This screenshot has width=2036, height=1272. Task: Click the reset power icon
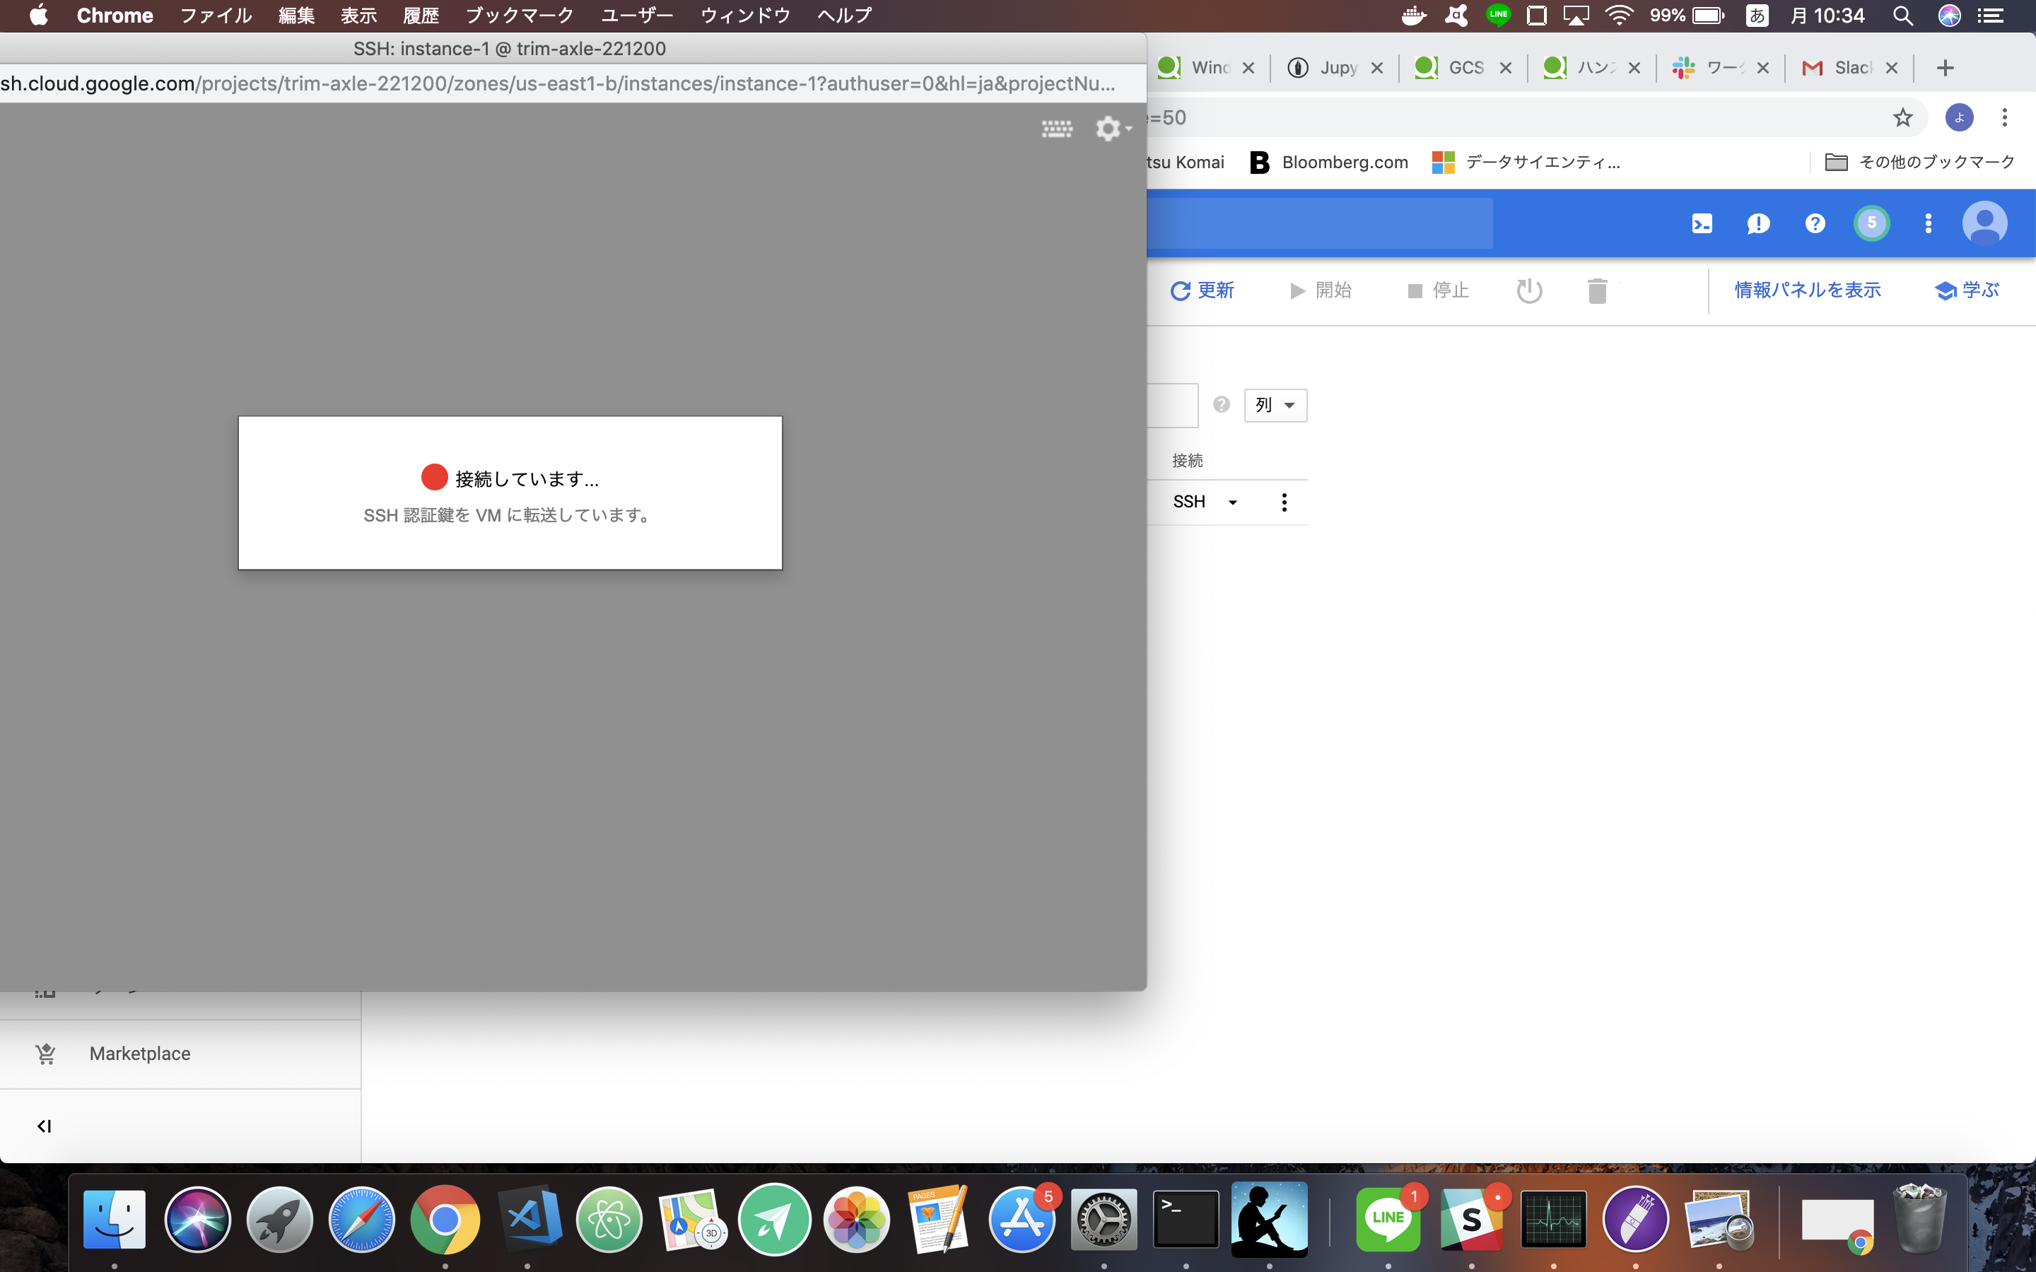point(1530,291)
